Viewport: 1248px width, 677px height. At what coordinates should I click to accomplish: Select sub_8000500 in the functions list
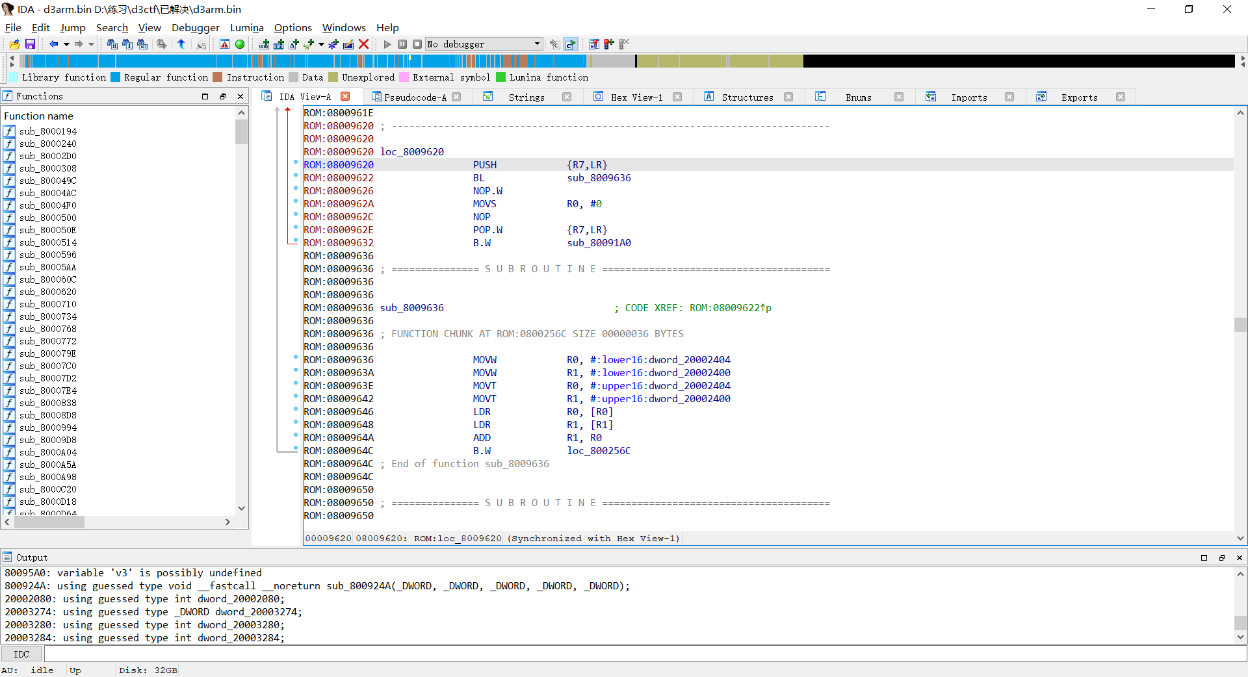click(47, 218)
